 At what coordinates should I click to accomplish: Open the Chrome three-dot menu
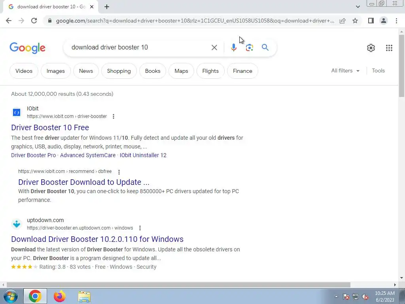(x=396, y=21)
